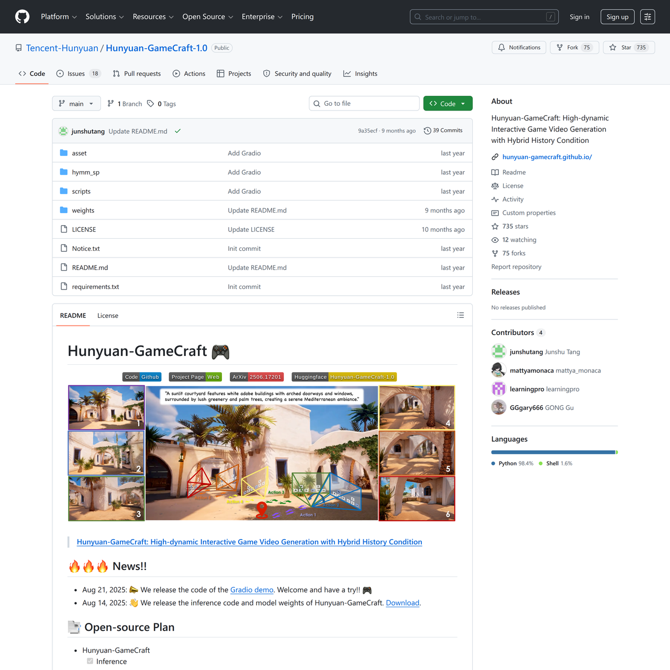Screen dimensions: 670x670
Task: Open the Activity link in About
Action: click(x=507, y=199)
